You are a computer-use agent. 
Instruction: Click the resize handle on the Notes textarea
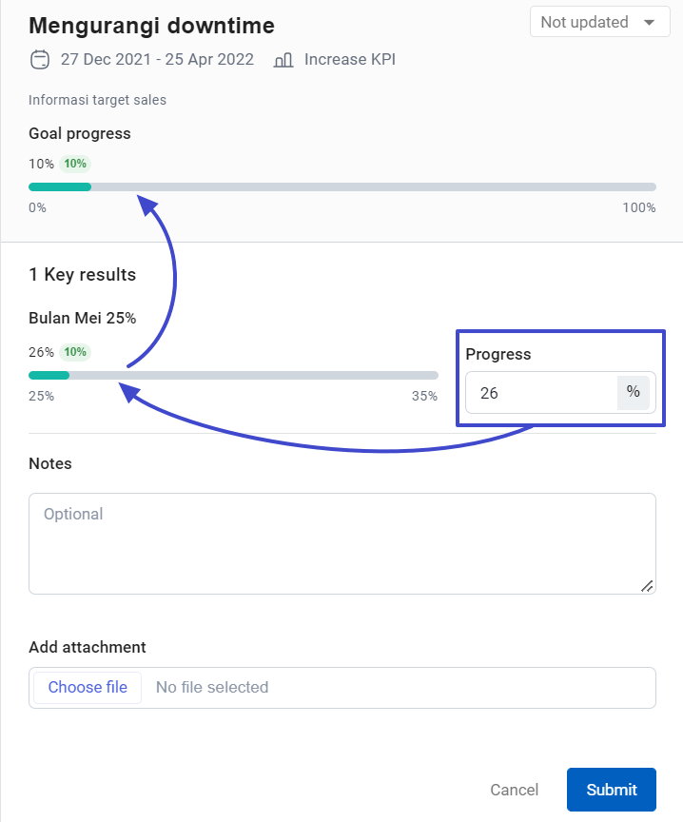click(x=648, y=586)
